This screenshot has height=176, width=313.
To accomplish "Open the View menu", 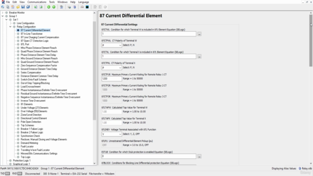I will pos(22,2).
